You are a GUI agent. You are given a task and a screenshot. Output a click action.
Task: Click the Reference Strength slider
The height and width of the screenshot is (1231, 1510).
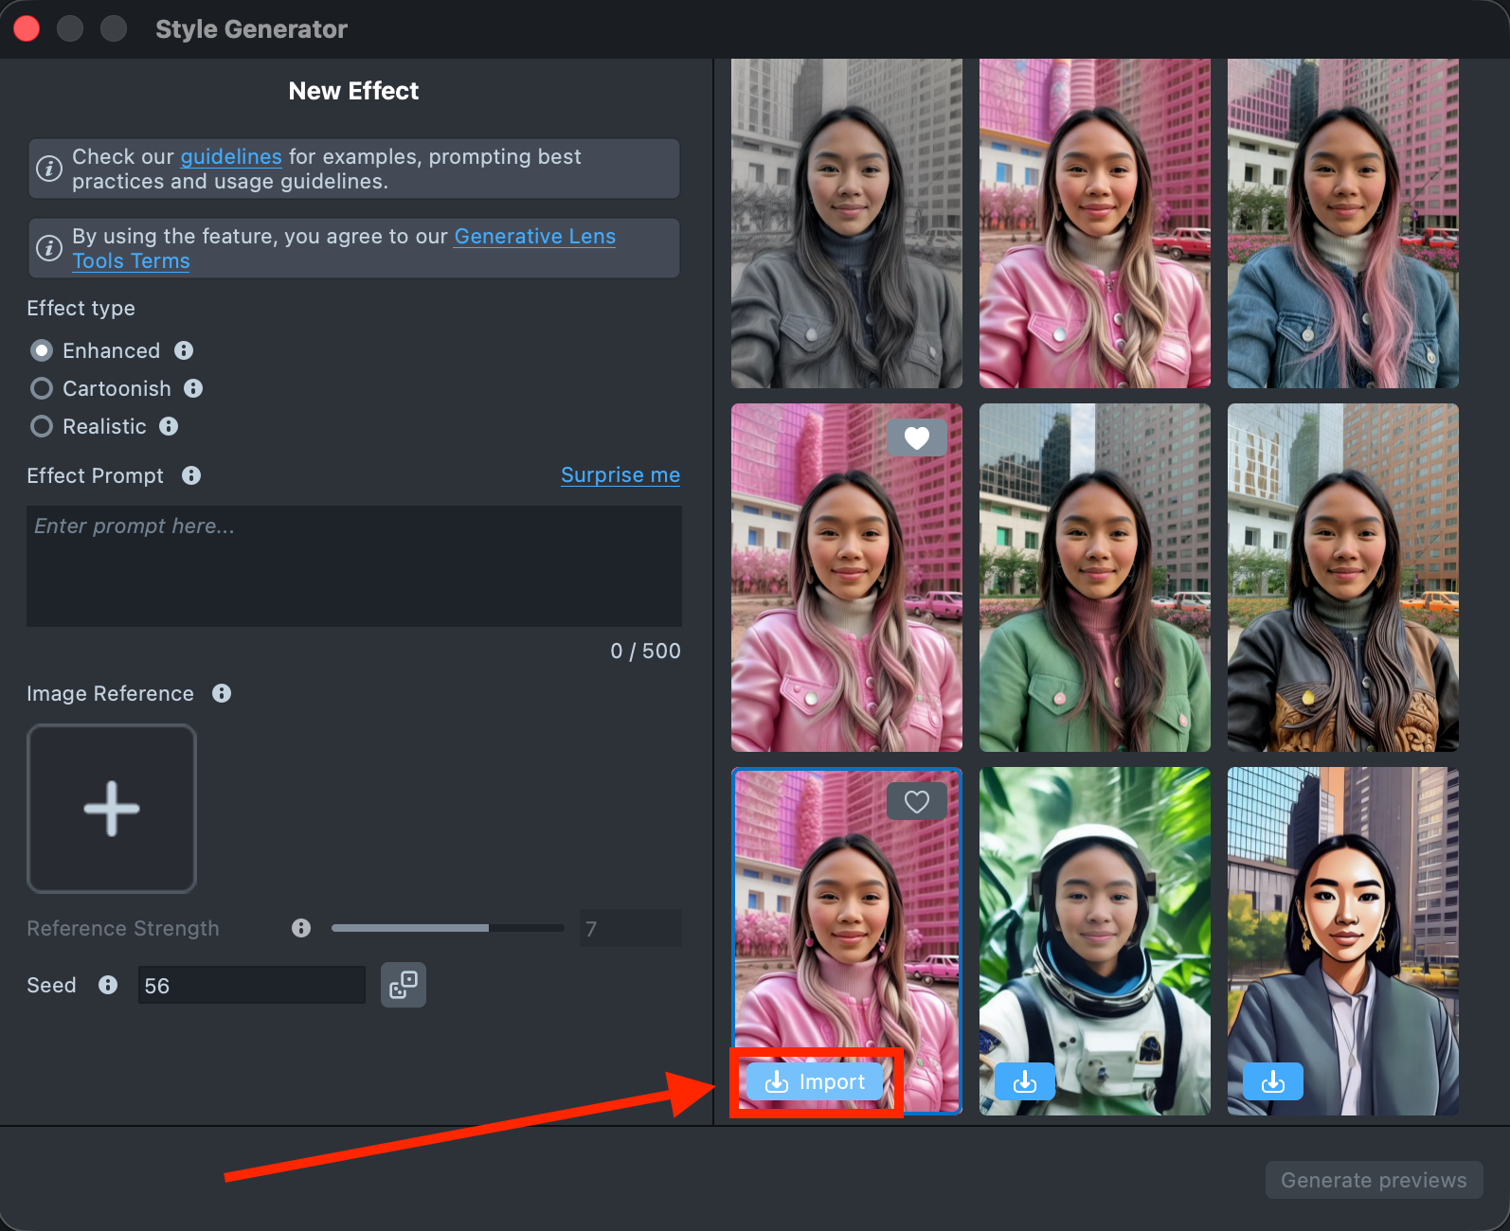pyautogui.click(x=447, y=928)
